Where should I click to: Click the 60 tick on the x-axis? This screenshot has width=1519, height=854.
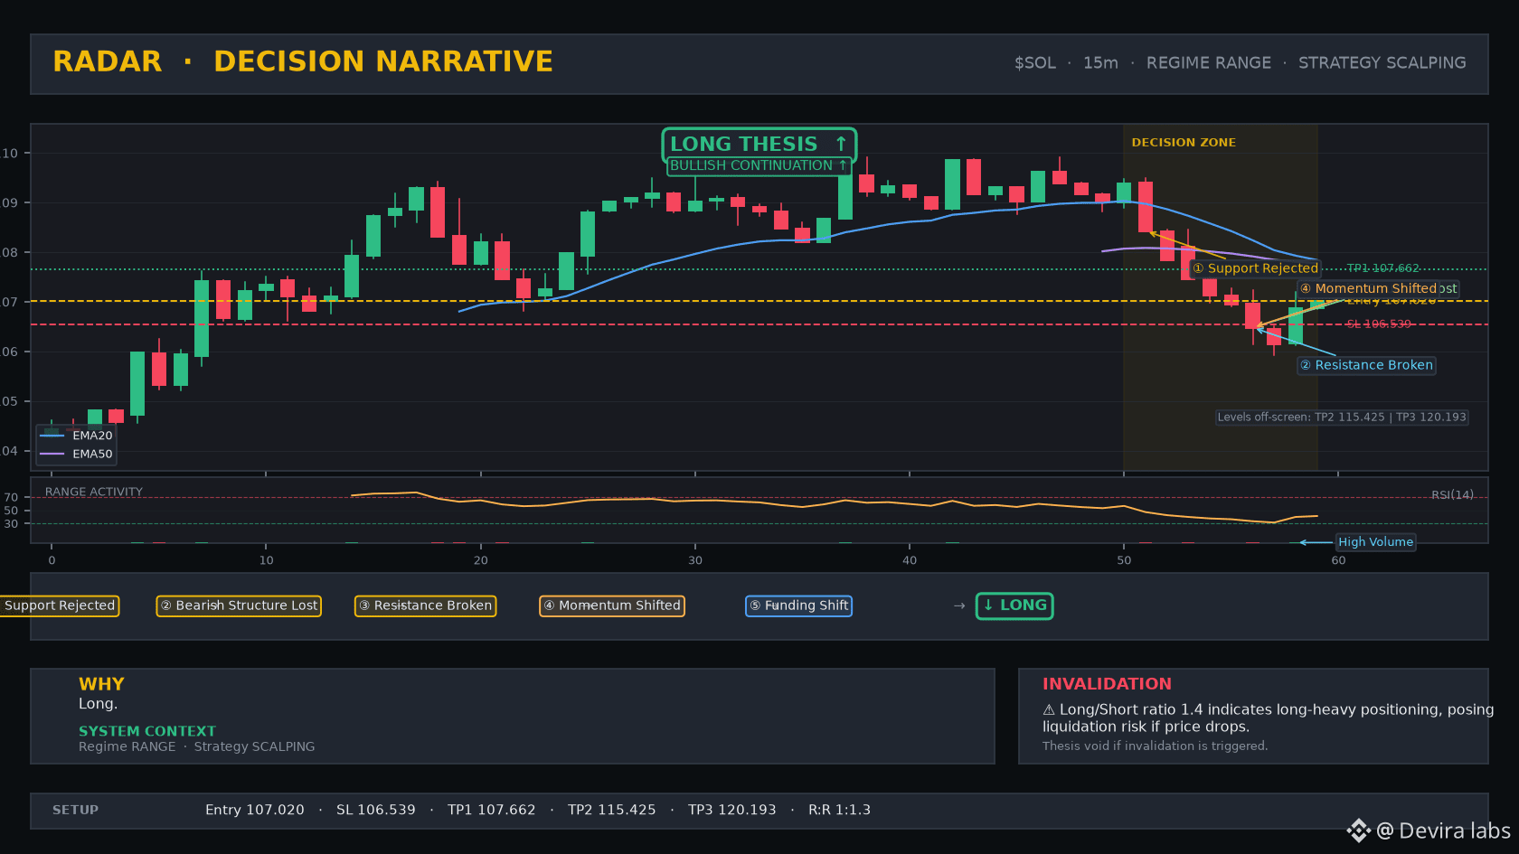coord(1338,560)
